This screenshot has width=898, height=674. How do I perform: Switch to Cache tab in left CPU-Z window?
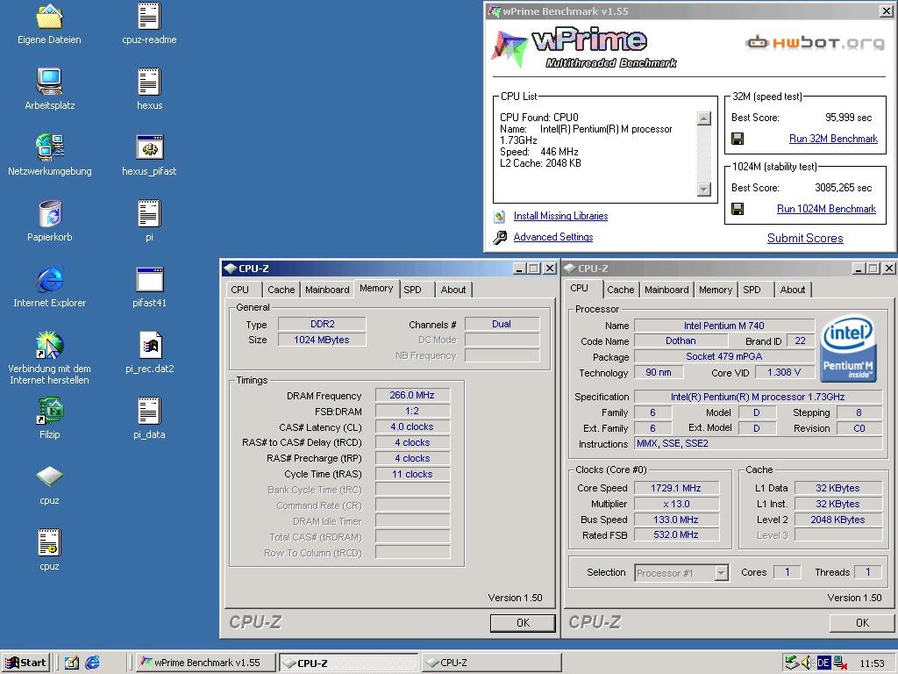(x=282, y=290)
